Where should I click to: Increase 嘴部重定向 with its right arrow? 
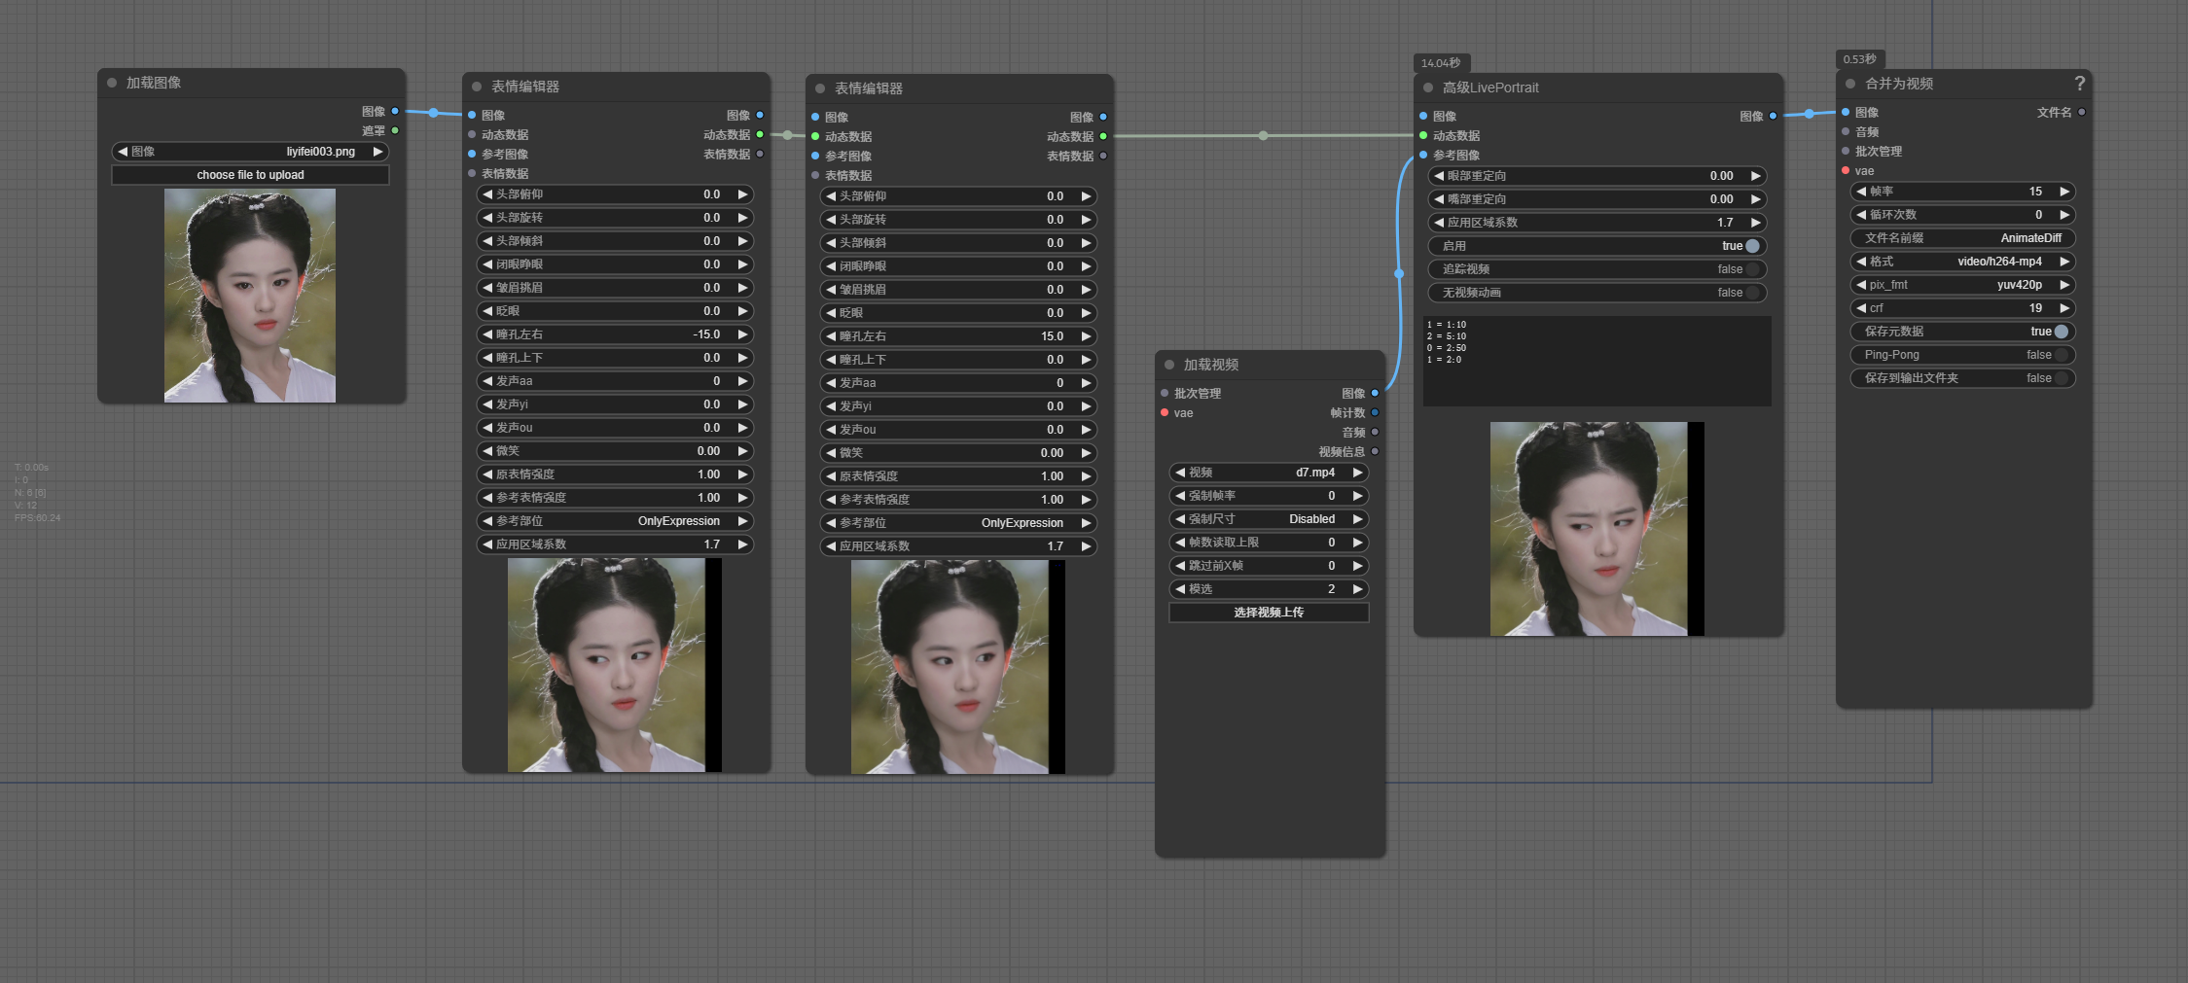tap(1755, 199)
